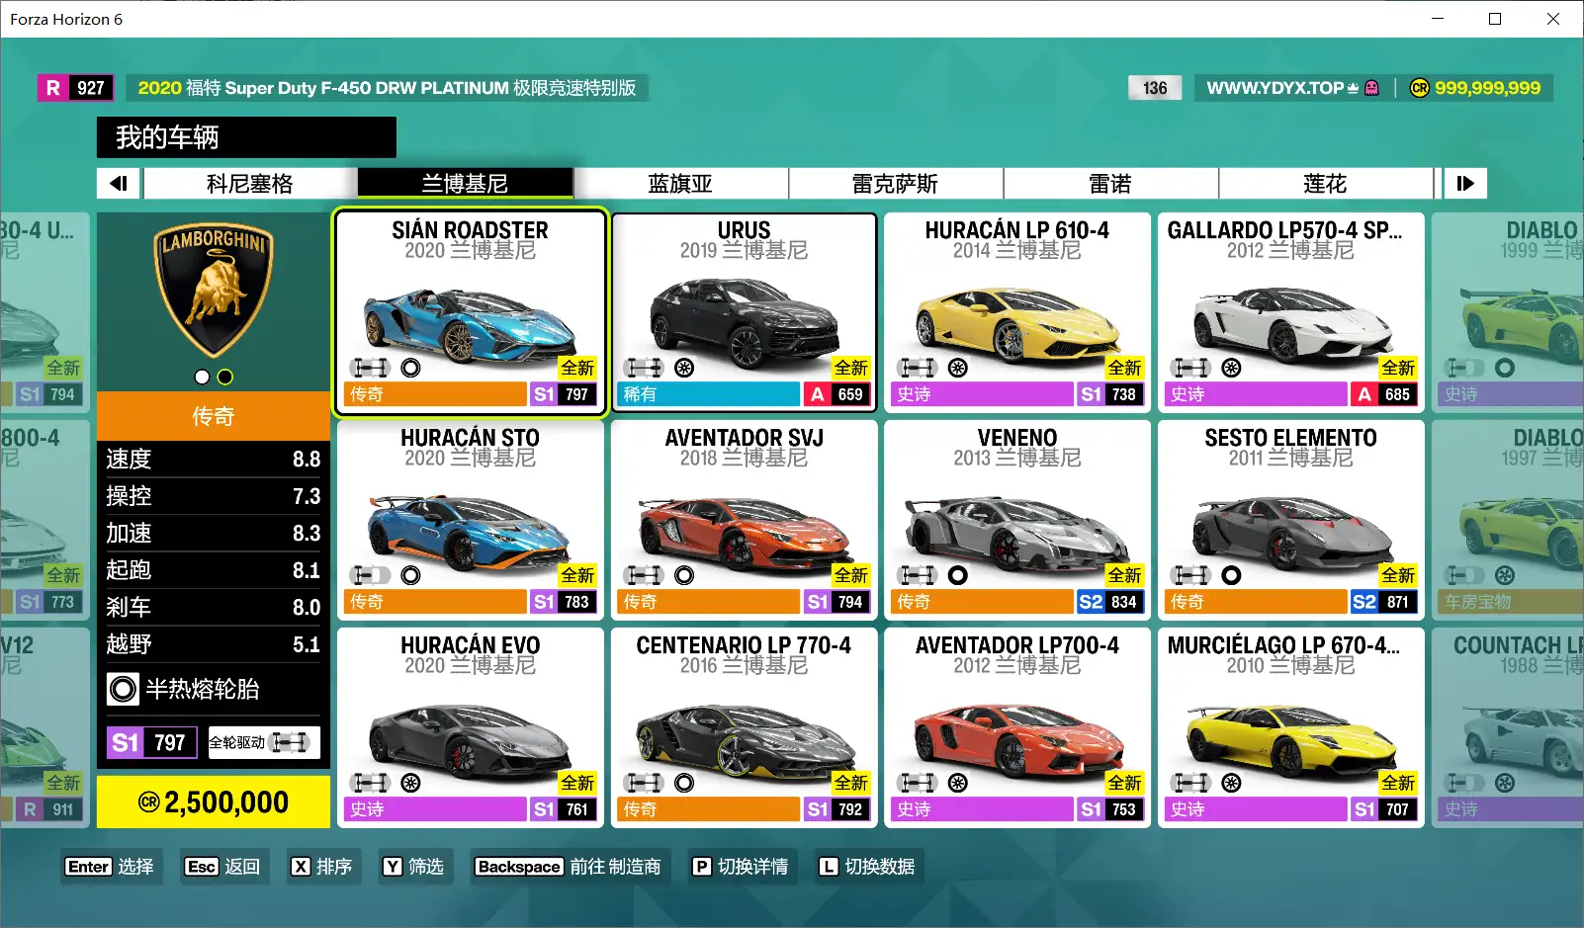Click the Esc 返回 button

pyautogui.click(x=222, y=867)
